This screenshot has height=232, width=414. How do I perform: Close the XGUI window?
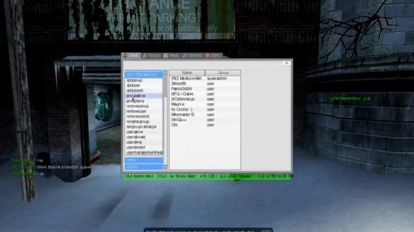click(287, 63)
